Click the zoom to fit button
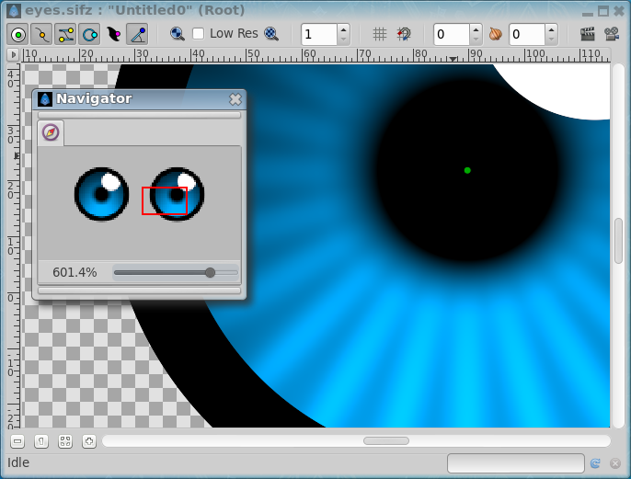 [65, 441]
